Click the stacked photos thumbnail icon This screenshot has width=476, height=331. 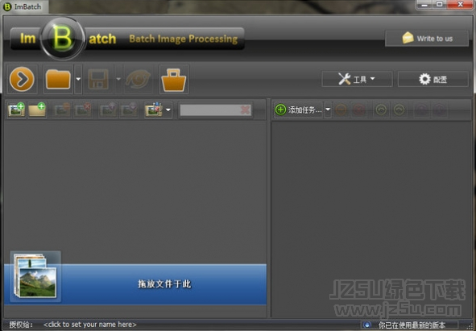(35, 276)
